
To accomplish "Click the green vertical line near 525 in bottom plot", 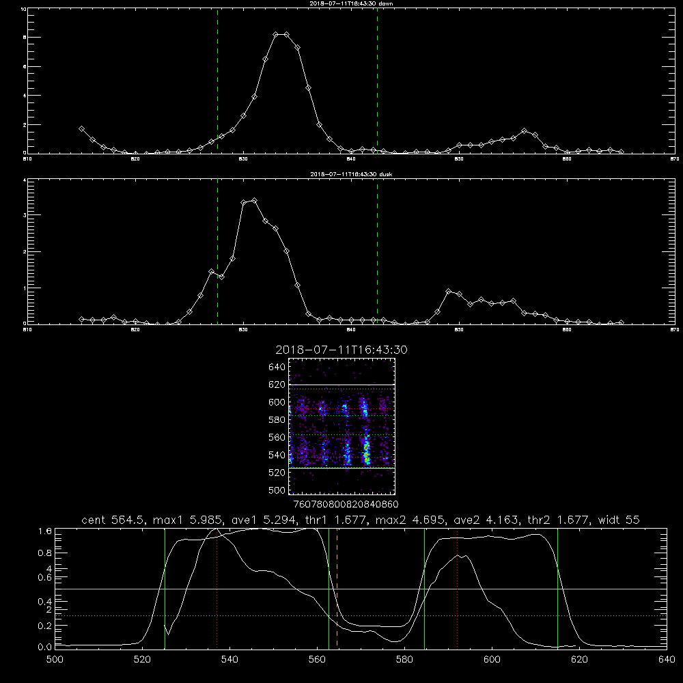I will pos(165,588).
